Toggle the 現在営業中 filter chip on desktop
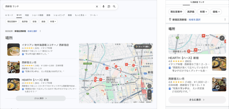 (12, 22)
